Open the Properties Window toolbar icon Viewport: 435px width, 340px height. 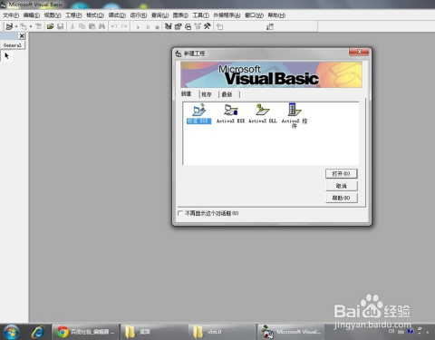click(x=178, y=26)
